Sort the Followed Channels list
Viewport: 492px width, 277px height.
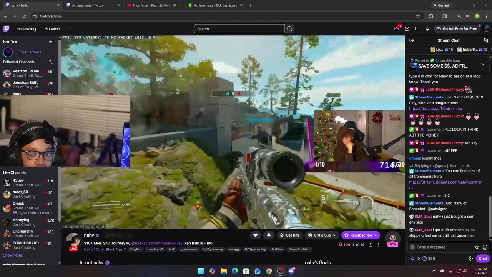coord(51,62)
